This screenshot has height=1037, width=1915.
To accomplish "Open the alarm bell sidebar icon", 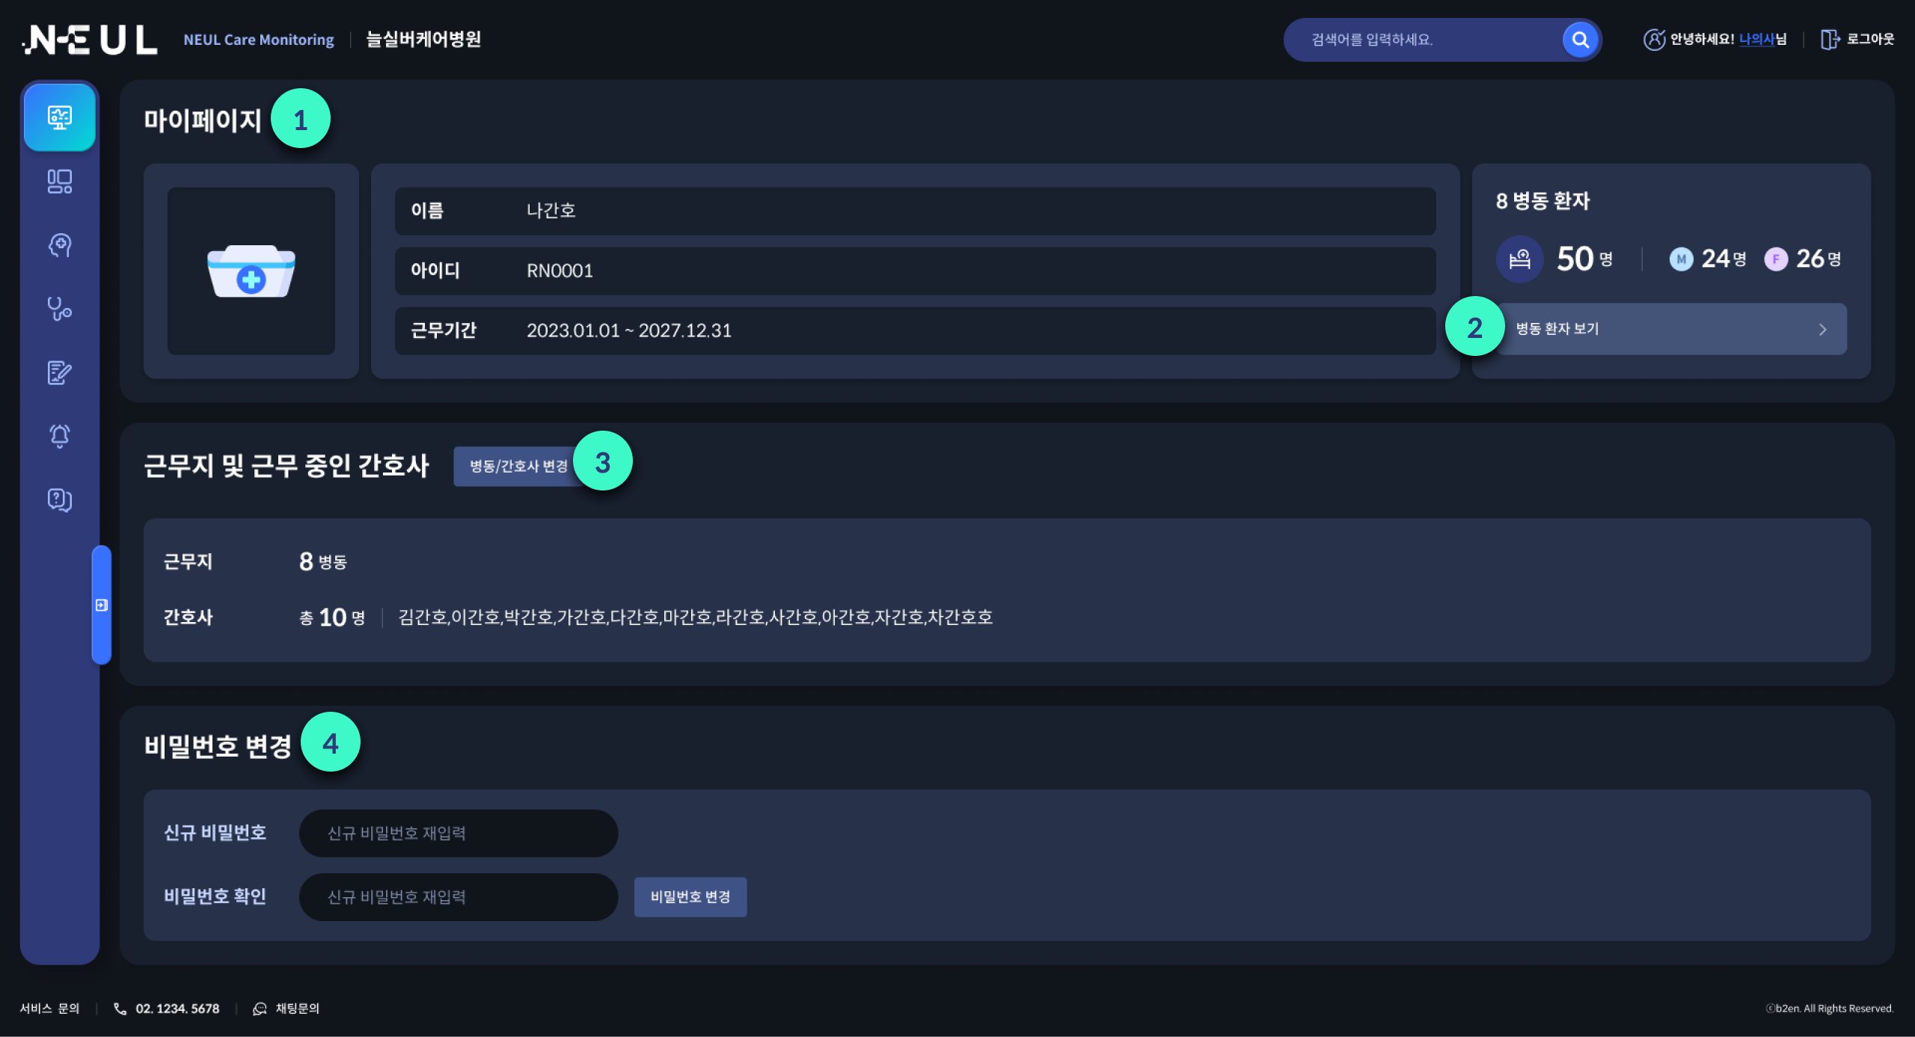I will pyautogui.click(x=60, y=436).
